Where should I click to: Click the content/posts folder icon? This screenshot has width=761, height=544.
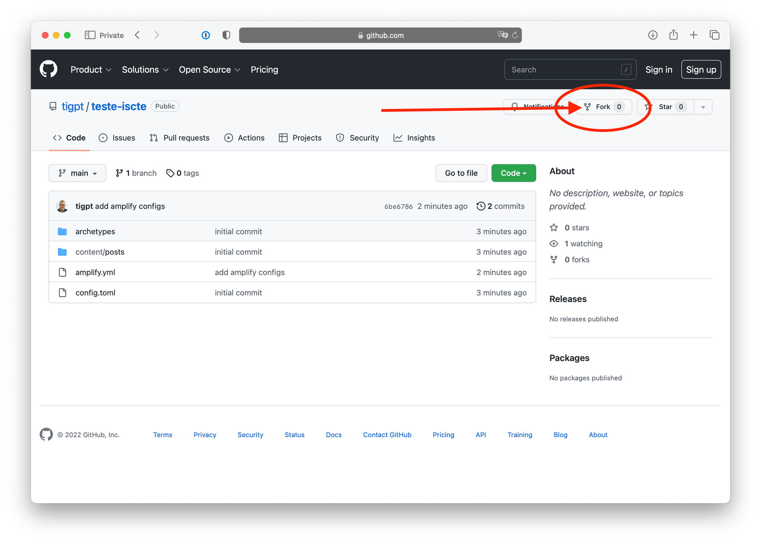(x=62, y=252)
